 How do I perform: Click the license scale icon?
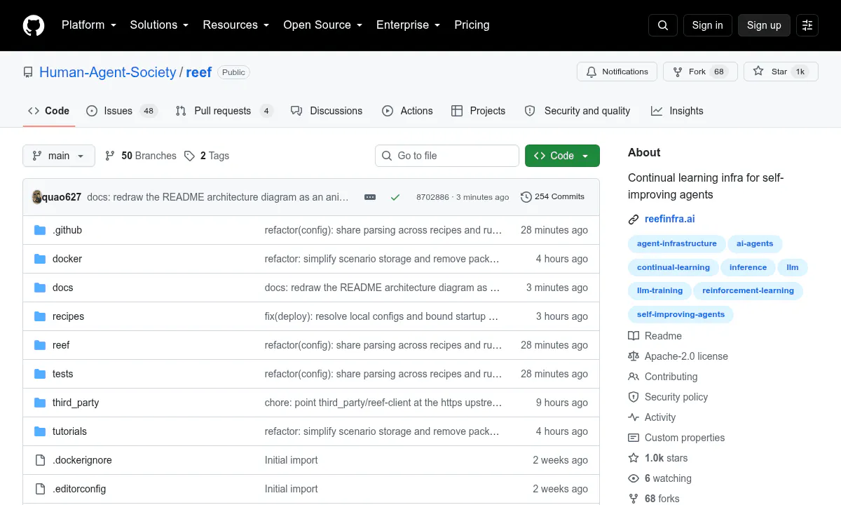tap(634, 356)
